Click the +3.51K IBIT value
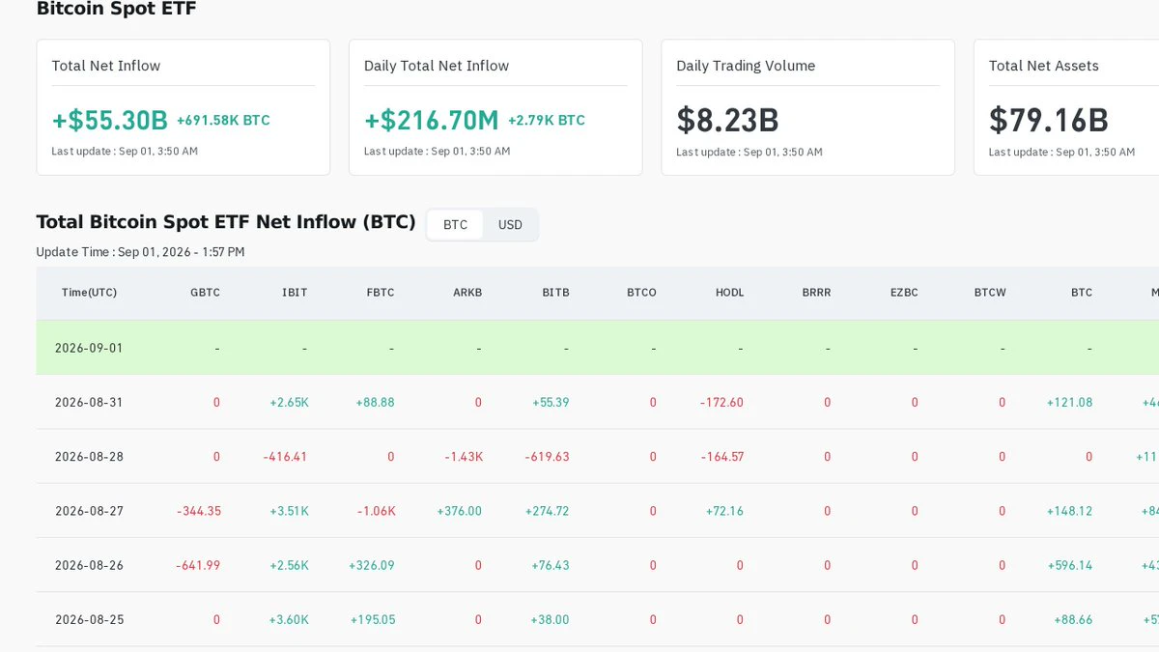This screenshot has height=652, width=1159. pos(289,511)
